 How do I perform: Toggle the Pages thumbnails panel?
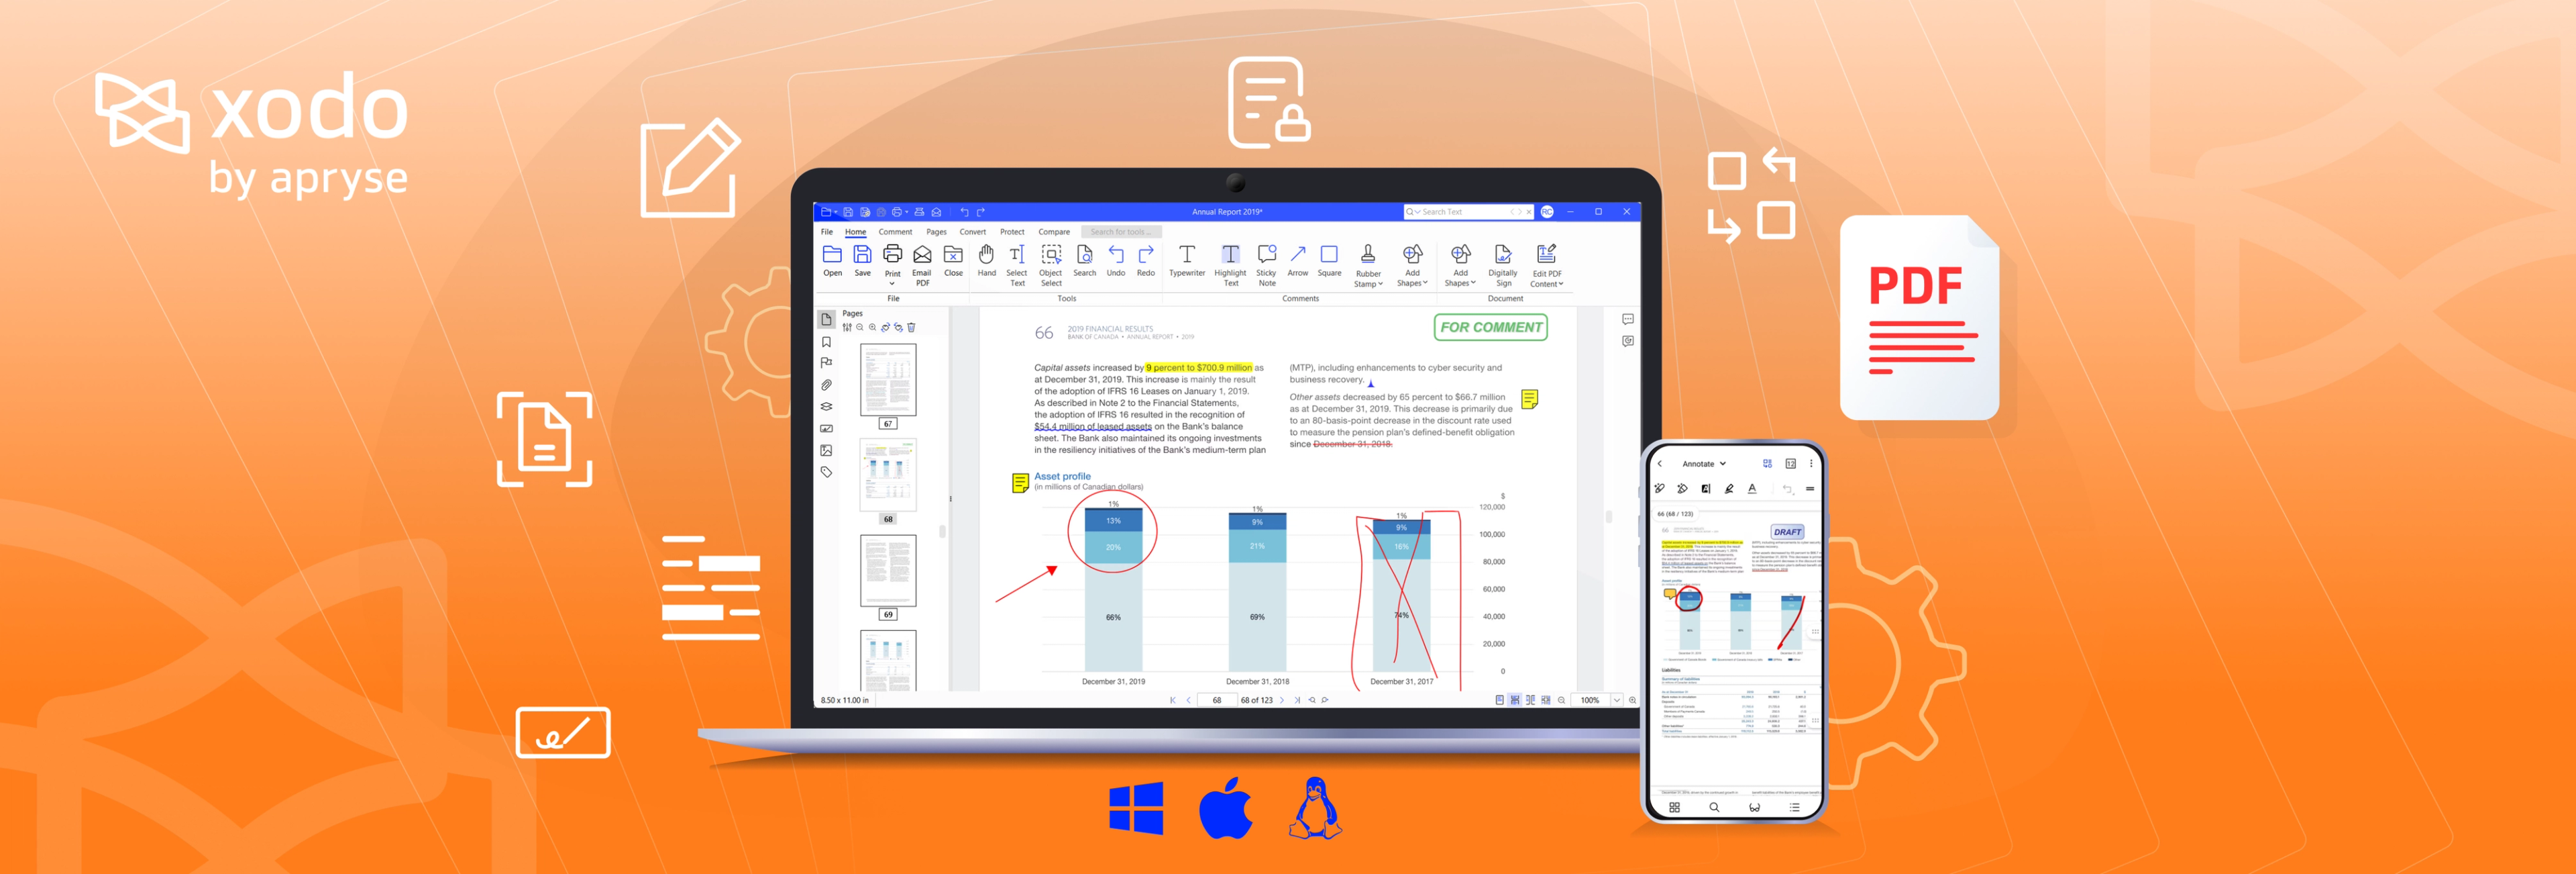click(826, 320)
